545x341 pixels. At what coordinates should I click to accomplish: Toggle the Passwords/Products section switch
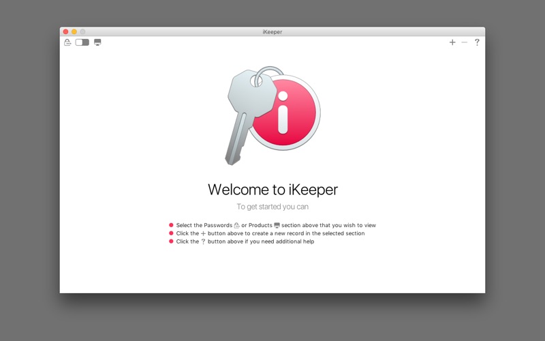point(82,42)
